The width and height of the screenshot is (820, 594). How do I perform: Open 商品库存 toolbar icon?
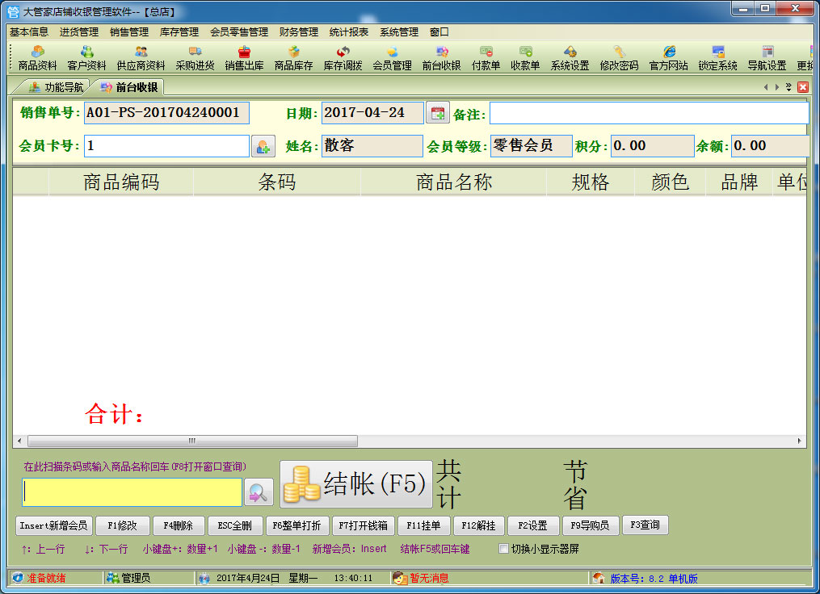(x=293, y=58)
